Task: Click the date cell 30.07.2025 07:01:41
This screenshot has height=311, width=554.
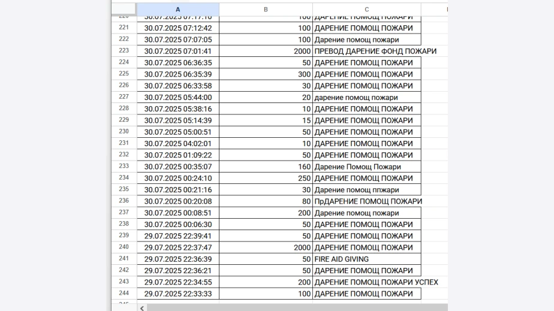Action: click(x=177, y=52)
